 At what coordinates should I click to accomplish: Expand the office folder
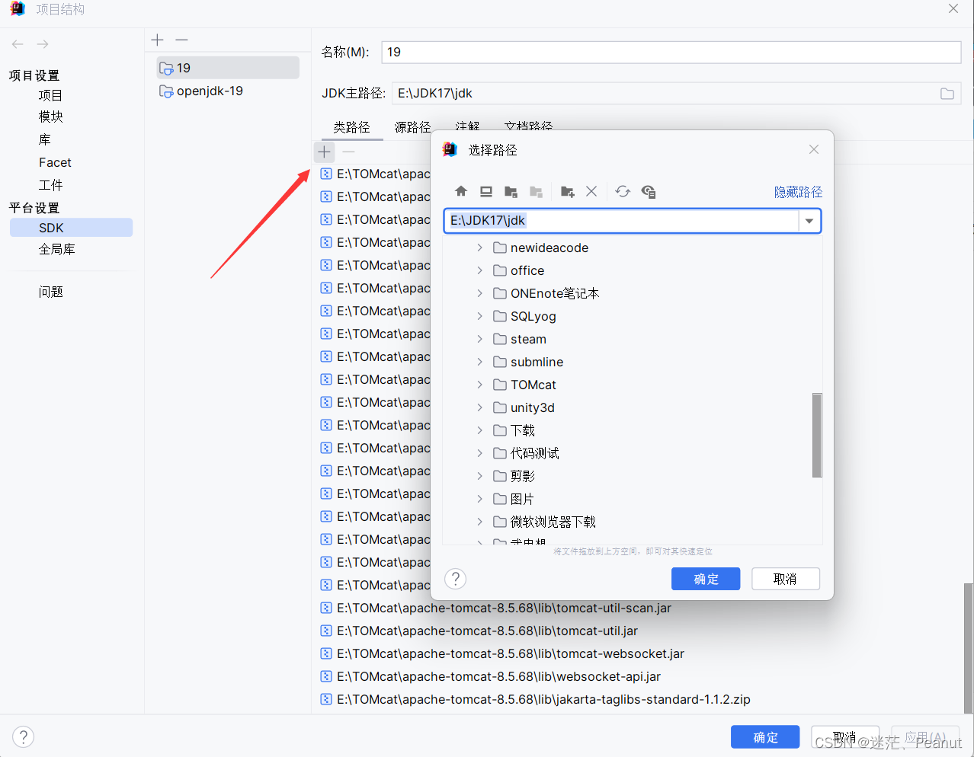(479, 270)
